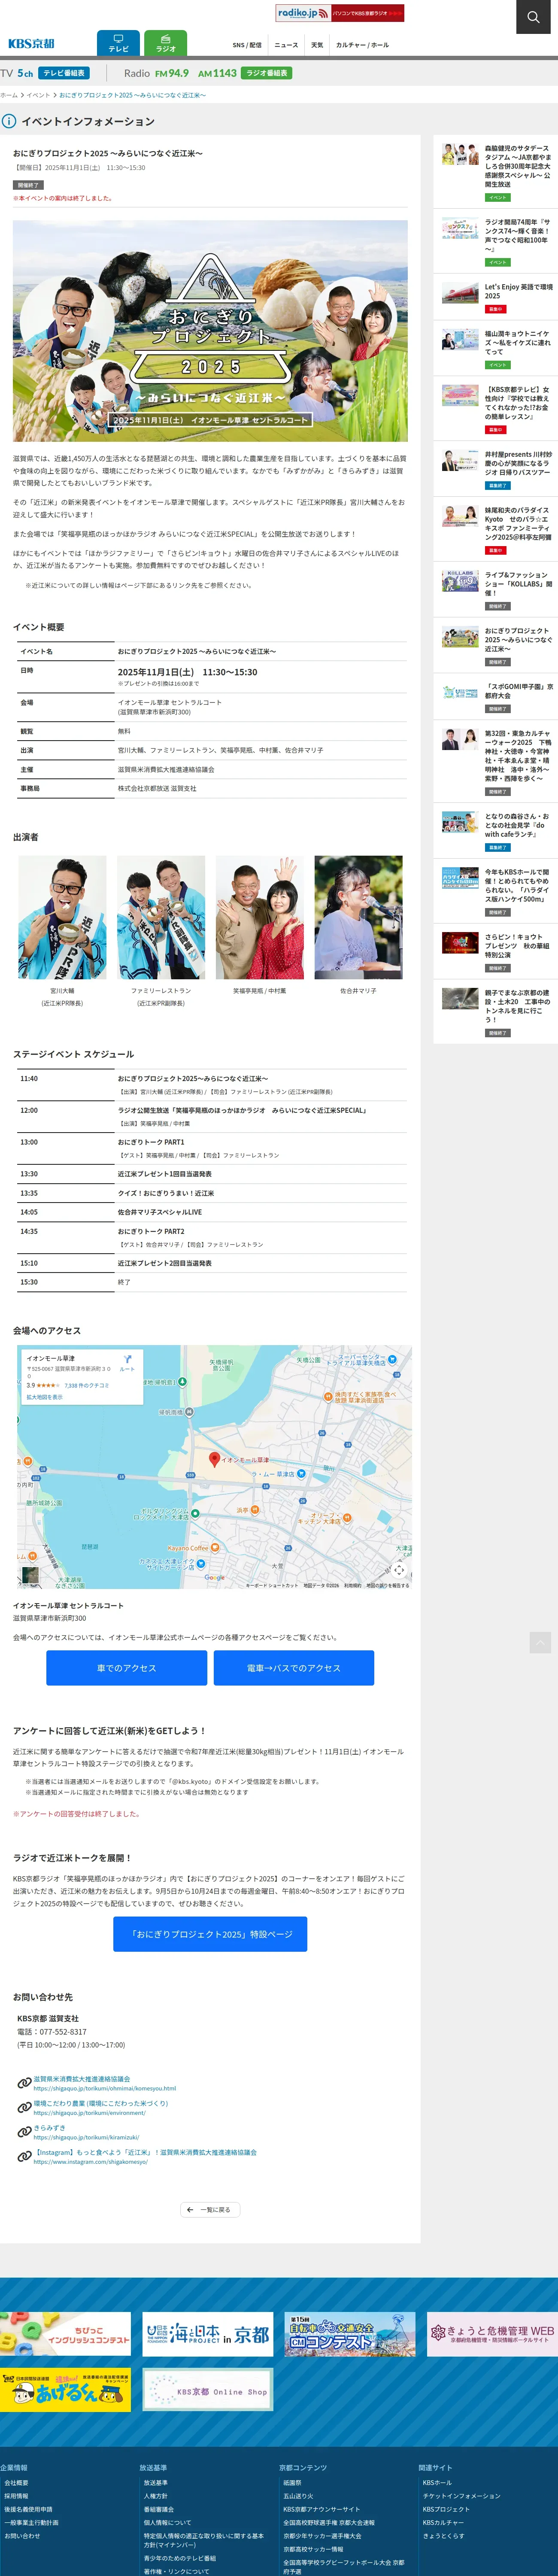Open the 電車→バスでのアクセス button
The height and width of the screenshot is (2576, 558).
[294, 1668]
